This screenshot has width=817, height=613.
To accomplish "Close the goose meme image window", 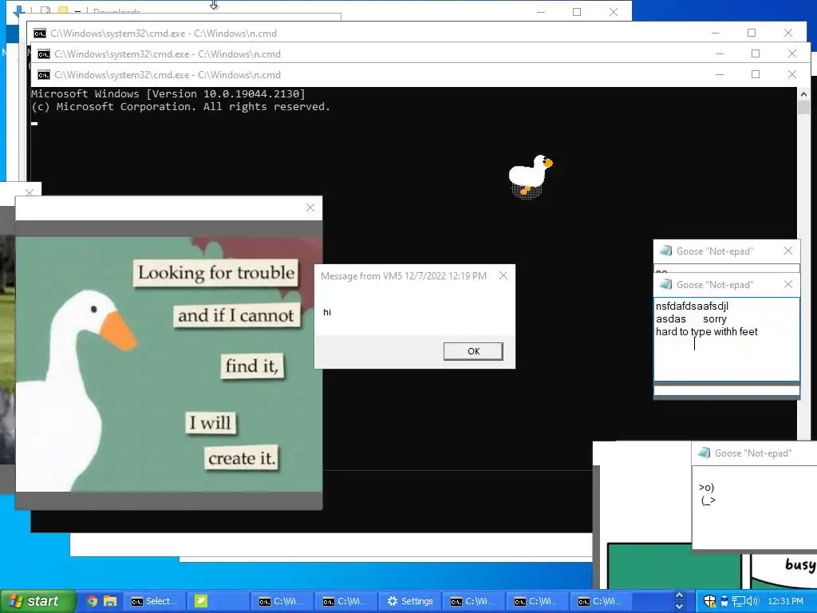I will point(310,208).
